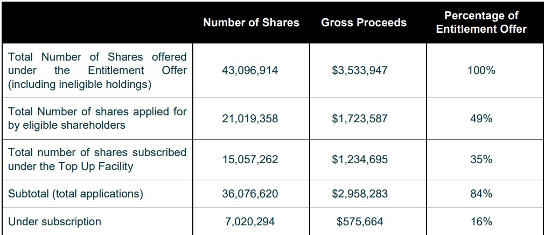Click the 7,020,294 under subscription shares
Screen dimensions: 545x235
[250, 222]
